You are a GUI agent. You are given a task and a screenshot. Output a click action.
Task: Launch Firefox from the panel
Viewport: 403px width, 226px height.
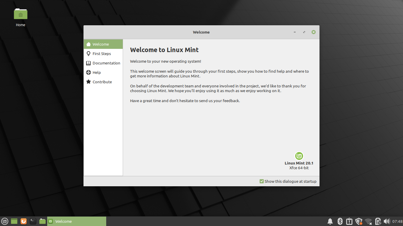[24, 221]
